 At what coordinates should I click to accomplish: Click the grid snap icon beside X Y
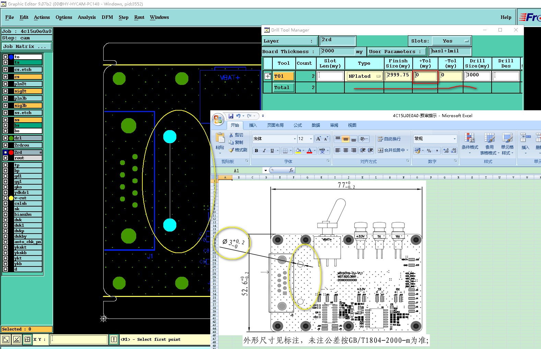[x=27, y=339]
